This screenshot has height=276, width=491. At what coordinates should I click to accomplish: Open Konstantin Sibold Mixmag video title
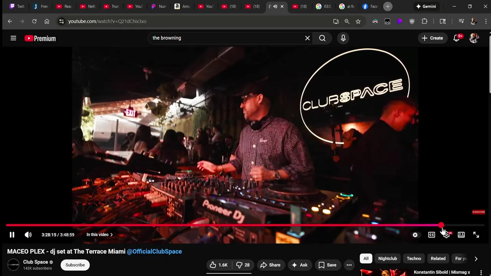point(442,272)
